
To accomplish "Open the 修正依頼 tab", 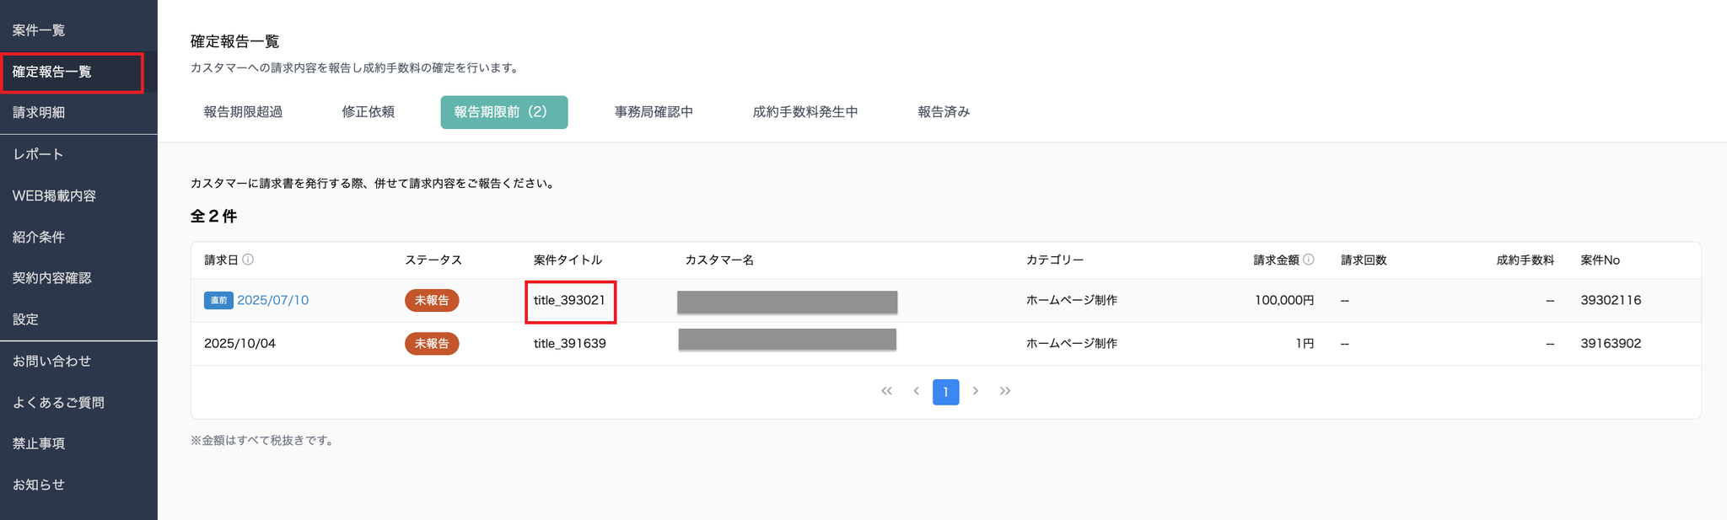I will 368,112.
